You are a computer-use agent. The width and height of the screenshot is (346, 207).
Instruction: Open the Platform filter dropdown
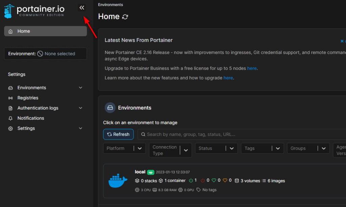(124, 148)
